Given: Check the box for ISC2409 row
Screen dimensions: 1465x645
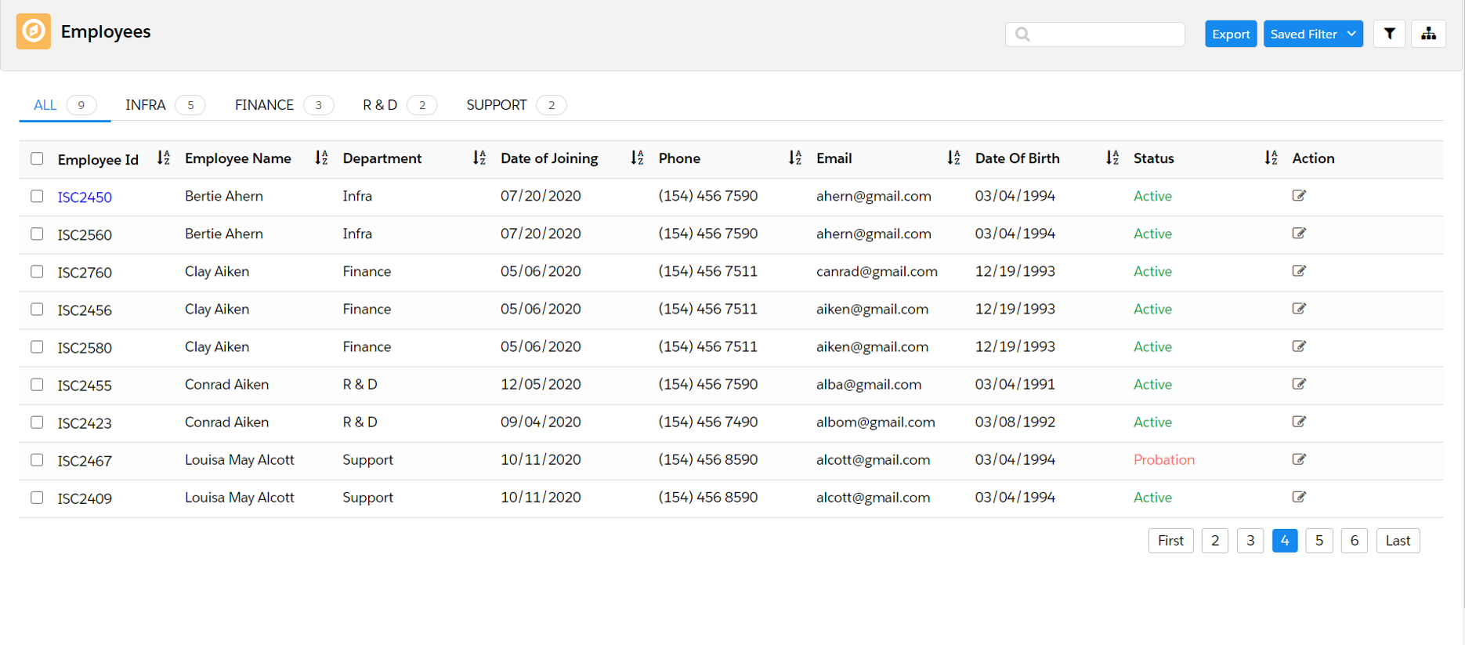Looking at the screenshot, I should pos(37,498).
